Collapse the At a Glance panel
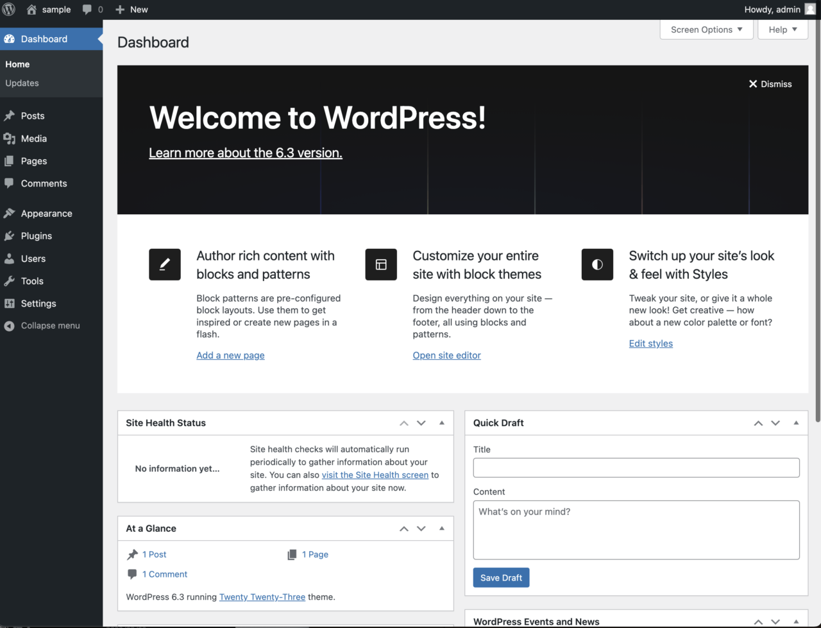821x628 pixels. 442,529
